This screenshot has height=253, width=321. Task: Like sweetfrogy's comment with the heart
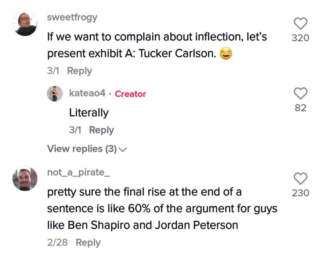tap(300, 24)
